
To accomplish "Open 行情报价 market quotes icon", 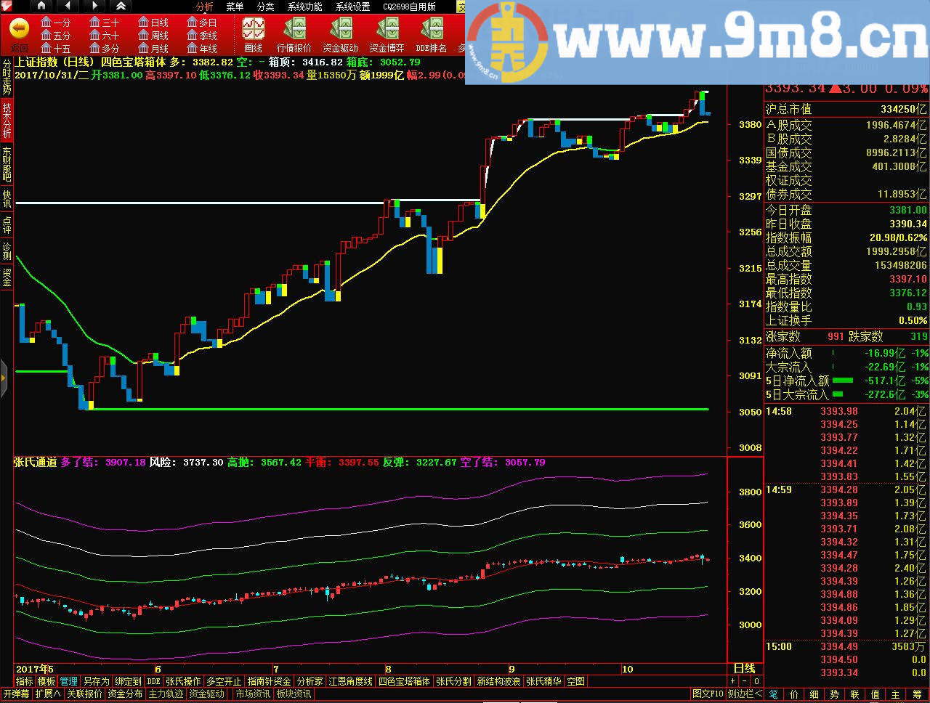I will coord(294,34).
